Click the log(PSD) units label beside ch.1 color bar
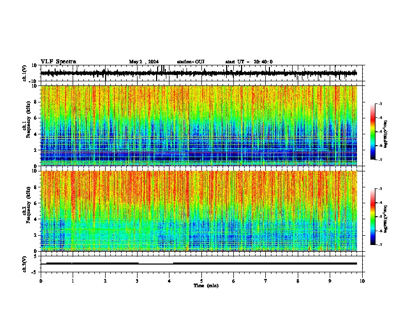This screenshot has width=408, height=315. click(385, 134)
